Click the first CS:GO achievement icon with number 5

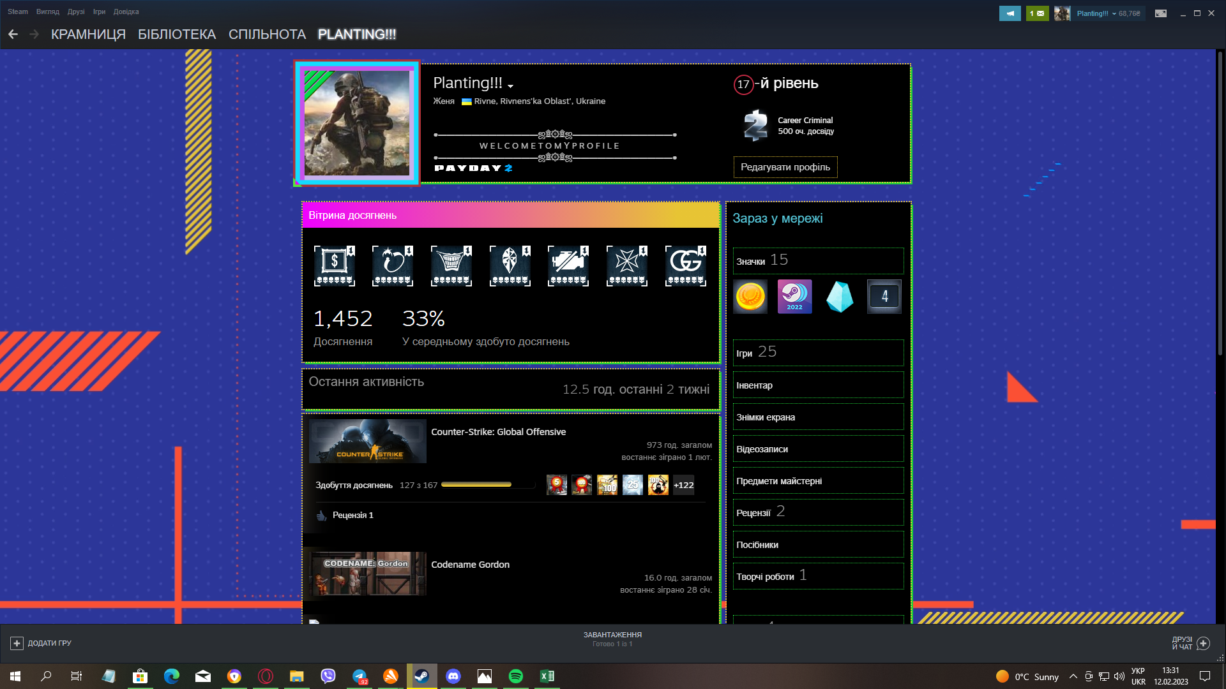pyautogui.click(x=557, y=485)
